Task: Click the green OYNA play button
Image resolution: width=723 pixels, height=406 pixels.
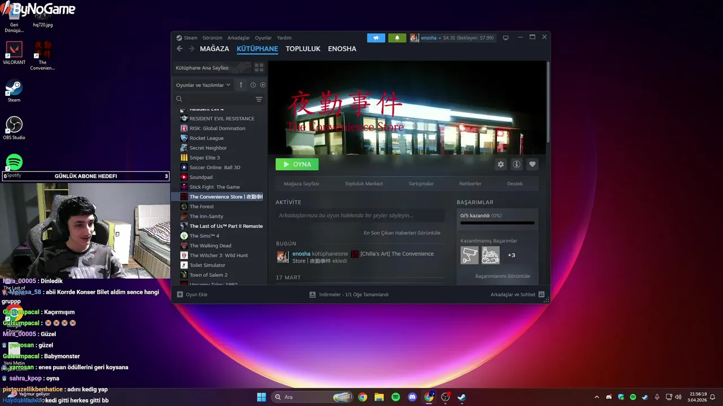Action: click(297, 164)
